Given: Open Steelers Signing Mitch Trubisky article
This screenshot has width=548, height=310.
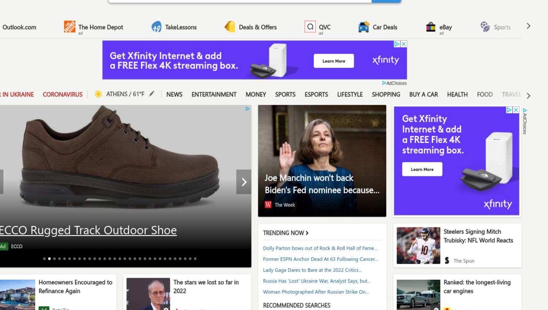Looking at the screenshot, I should tap(478, 236).
